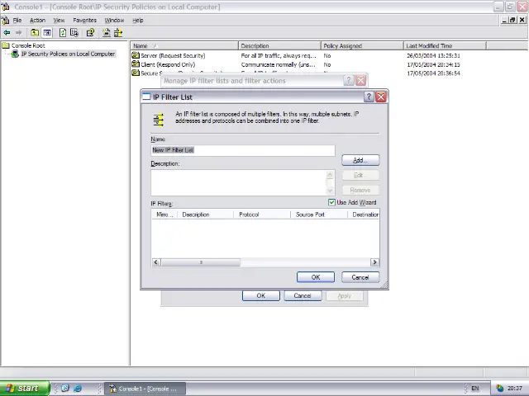Click the Help question-mark toolbar icon
529x396 pixels.
[x=90, y=33]
